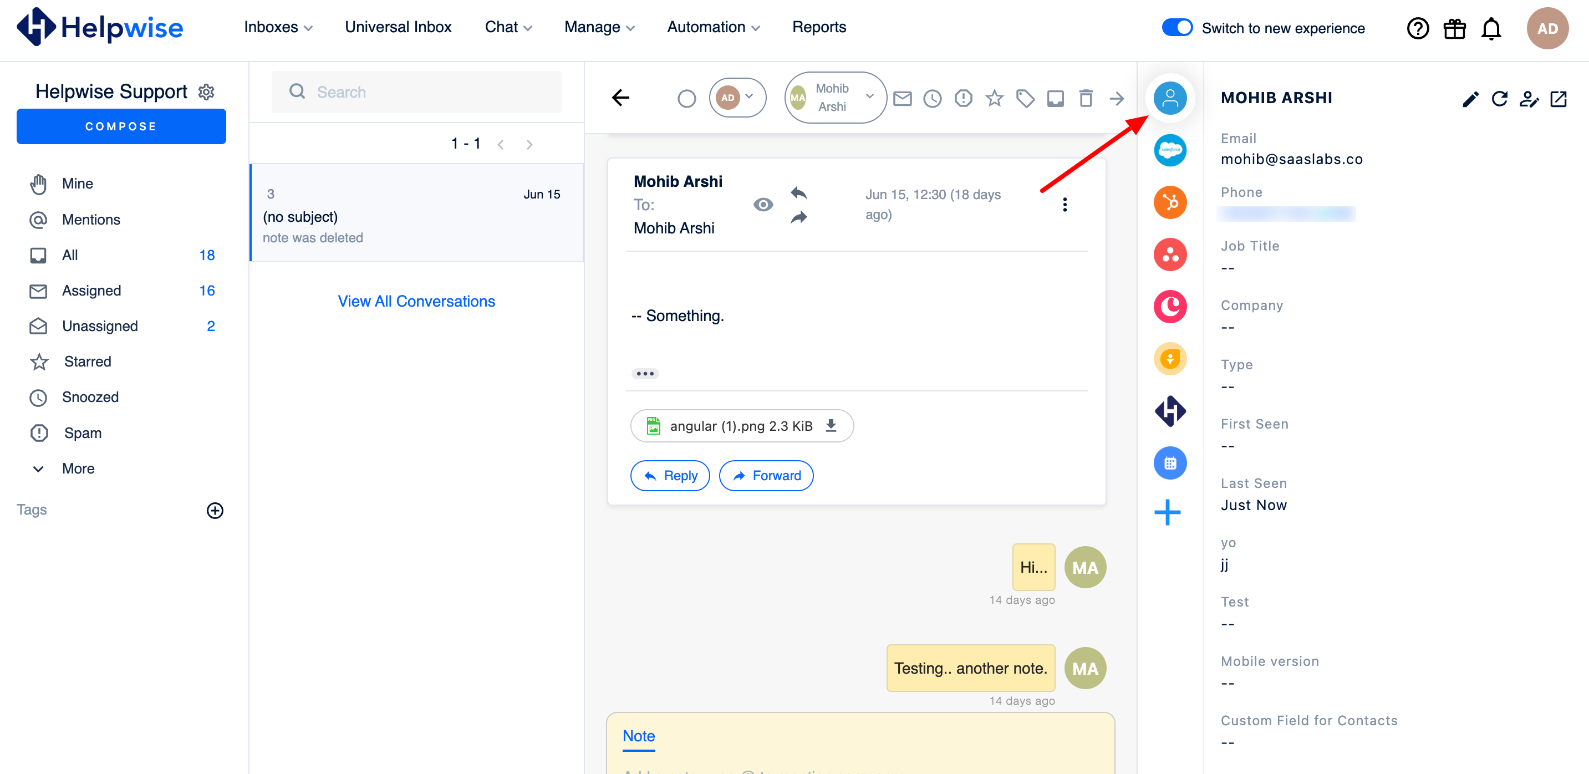Expand trimmed email content dots

[645, 374]
